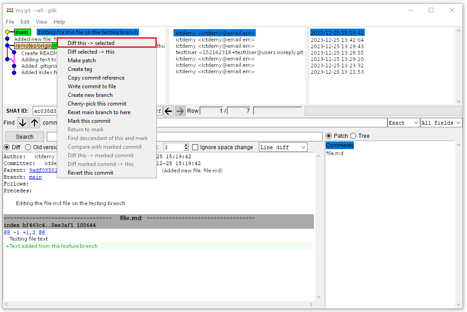Follow the main branch link in commit details

tap(35, 177)
